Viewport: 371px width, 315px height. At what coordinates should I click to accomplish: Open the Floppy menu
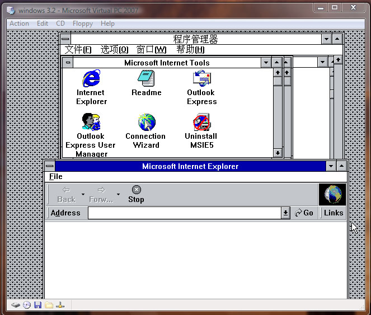click(x=83, y=23)
